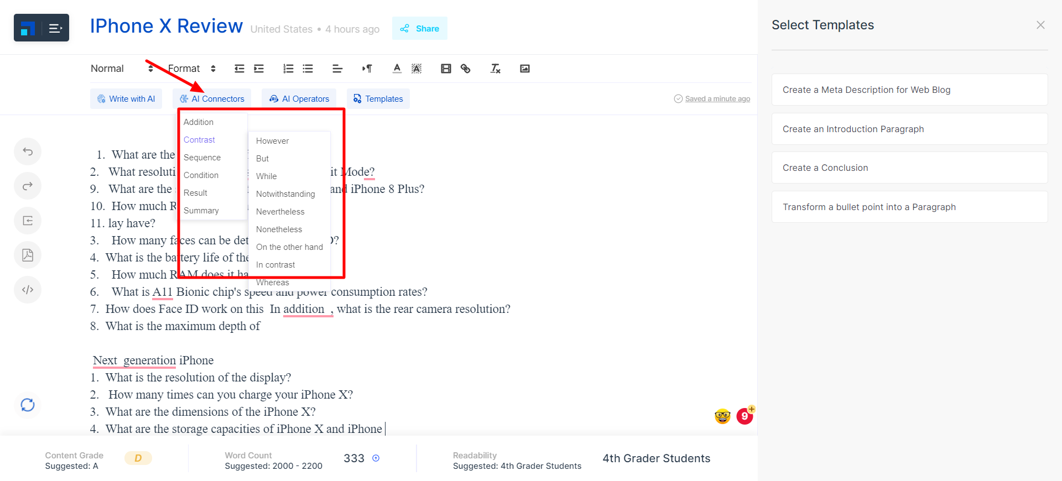Insert On the other hand connector
Screen dimensions: 1062x481
(x=289, y=247)
